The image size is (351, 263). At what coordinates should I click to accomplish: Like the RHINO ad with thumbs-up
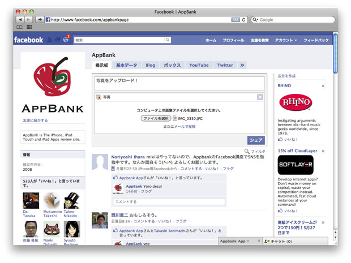pos(280,139)
